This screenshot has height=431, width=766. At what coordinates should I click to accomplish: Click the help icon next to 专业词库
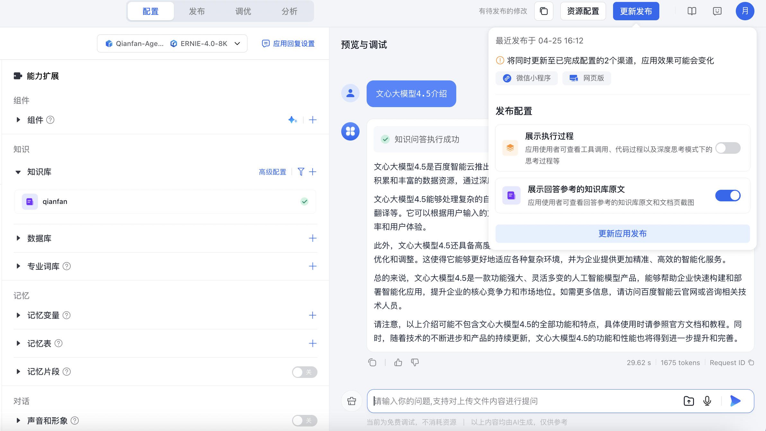click(67, 266)
